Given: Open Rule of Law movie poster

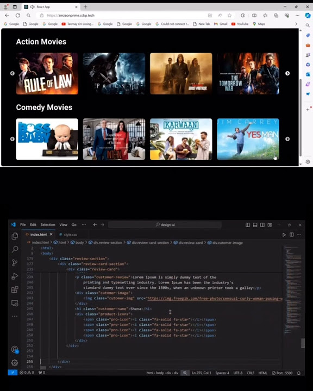Looking at the screenshot, I should [47, 73].
